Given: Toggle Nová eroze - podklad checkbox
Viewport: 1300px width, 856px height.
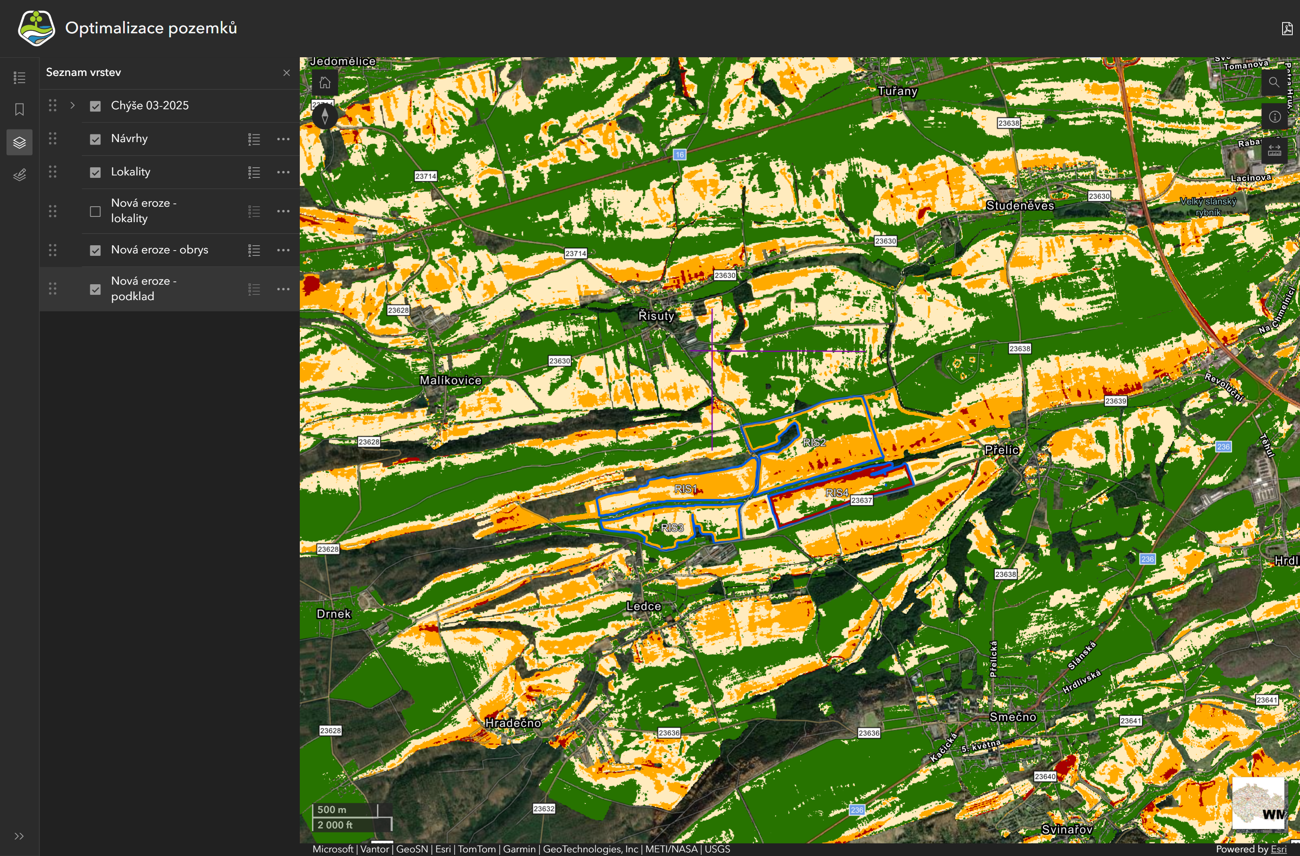Looking at the screenshot, I should click(x=95, y=290).
